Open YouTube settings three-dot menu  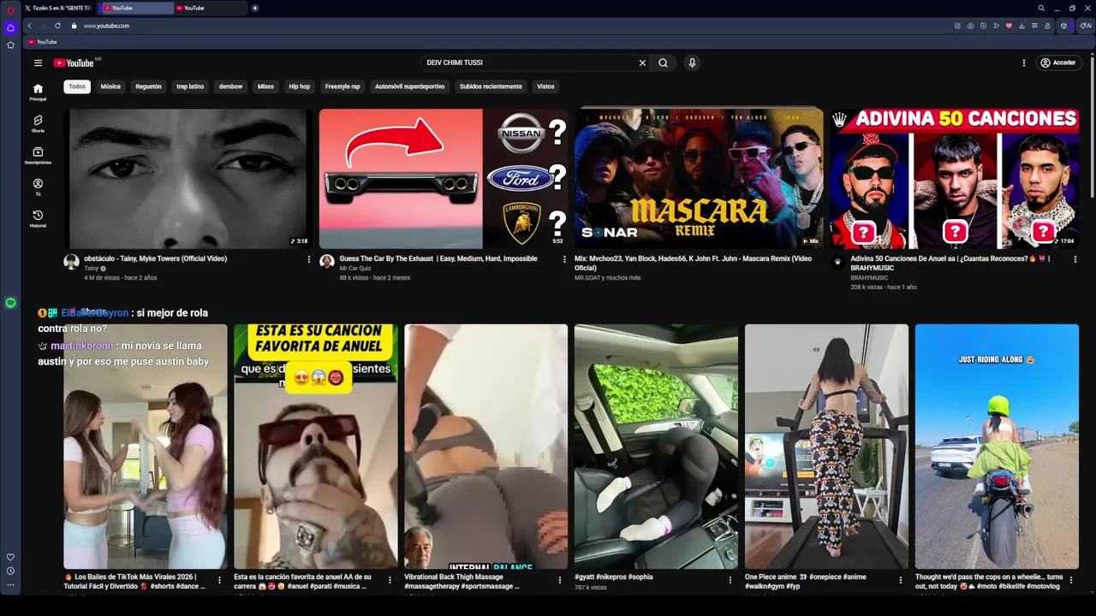(1023, 62)
